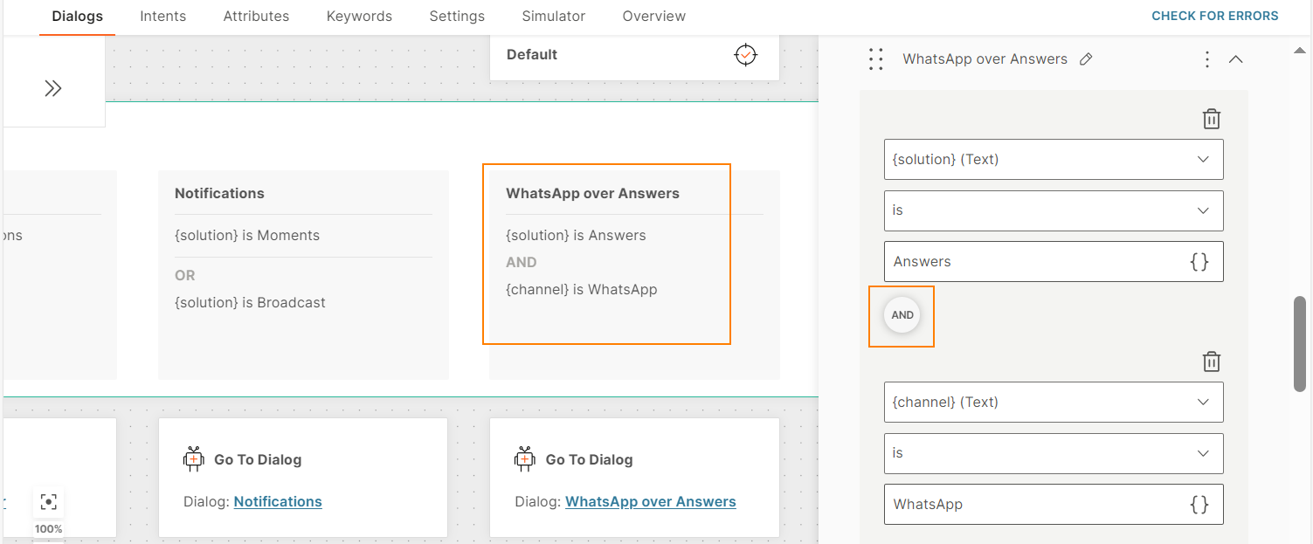Delete the solution condition with trash icon
Viewport: 1313px width, 544px height.
tap(1211, 120)
